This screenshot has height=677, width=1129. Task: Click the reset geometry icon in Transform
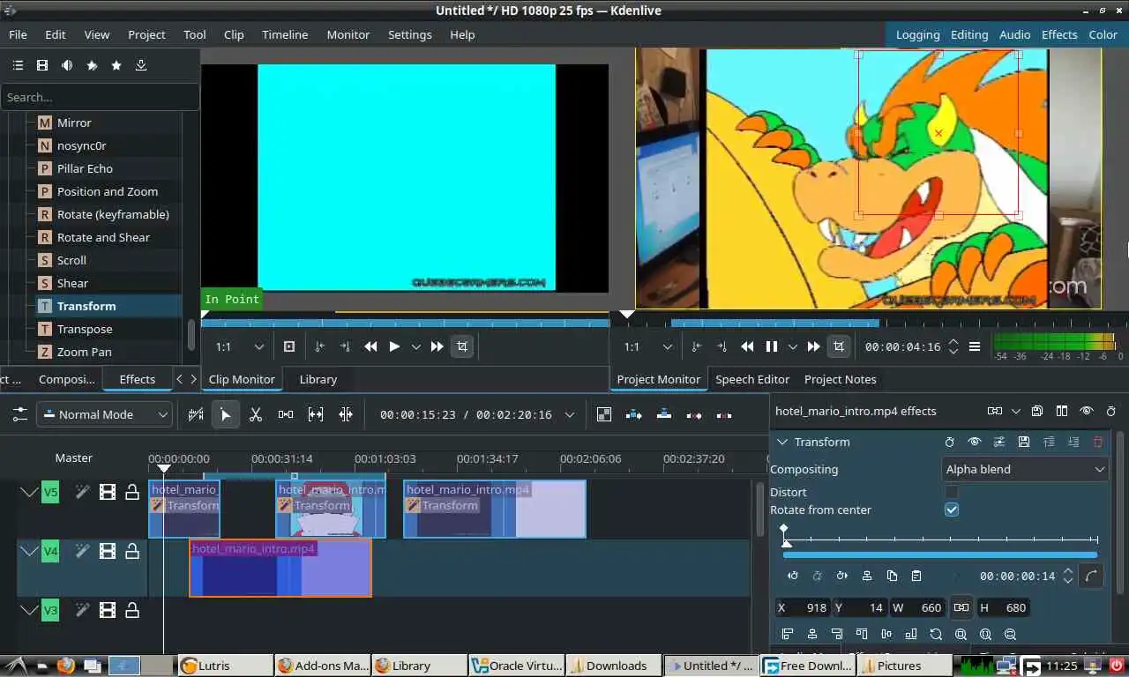[x=936, y=634]
